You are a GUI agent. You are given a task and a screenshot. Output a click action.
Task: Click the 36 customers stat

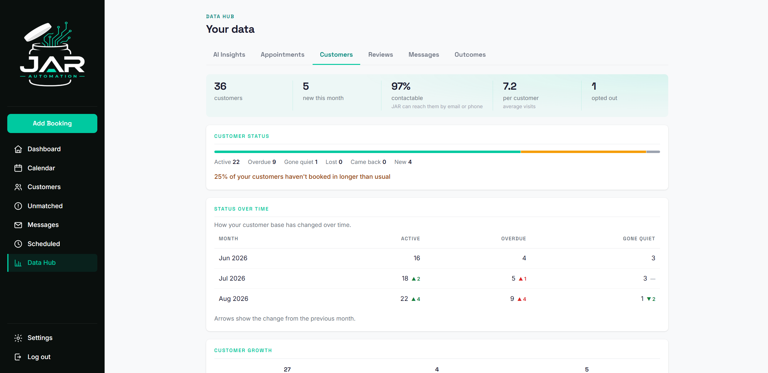(228, 91)
